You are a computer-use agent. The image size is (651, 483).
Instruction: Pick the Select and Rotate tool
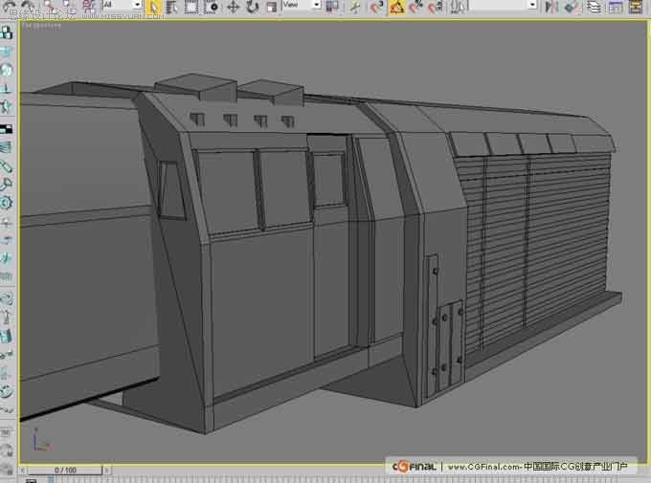[x=252, y=7]
